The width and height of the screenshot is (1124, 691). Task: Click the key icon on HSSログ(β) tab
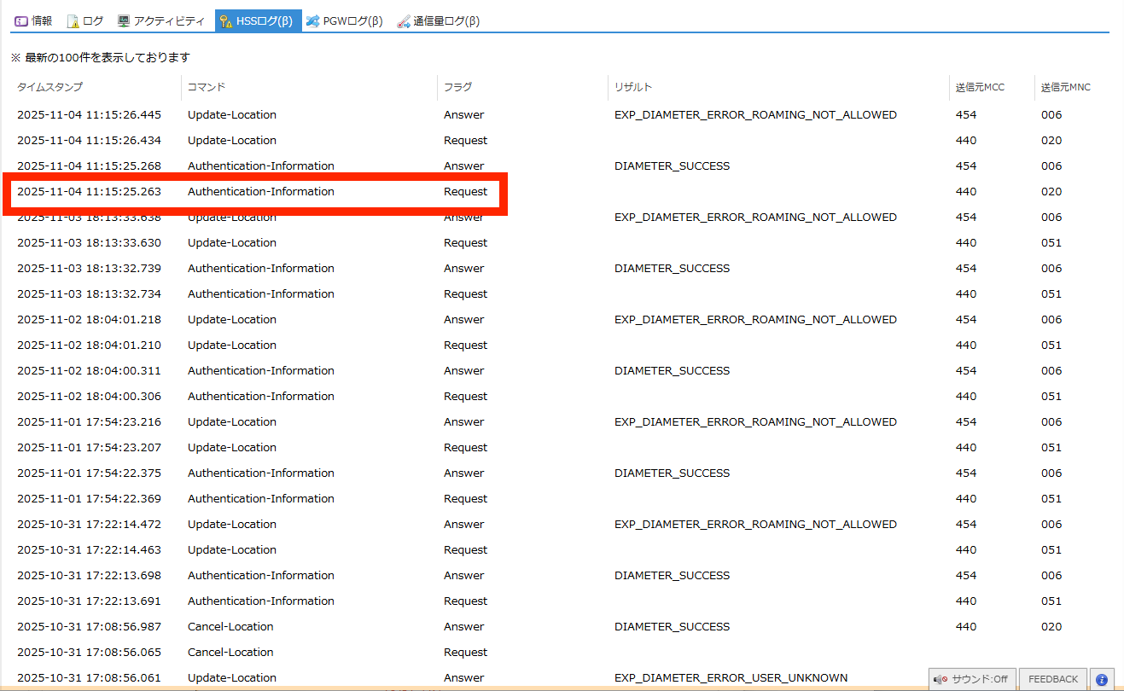point(226,21)
